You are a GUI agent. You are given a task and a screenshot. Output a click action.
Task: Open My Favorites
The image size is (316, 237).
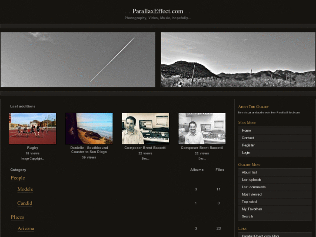tap(275, 209)
